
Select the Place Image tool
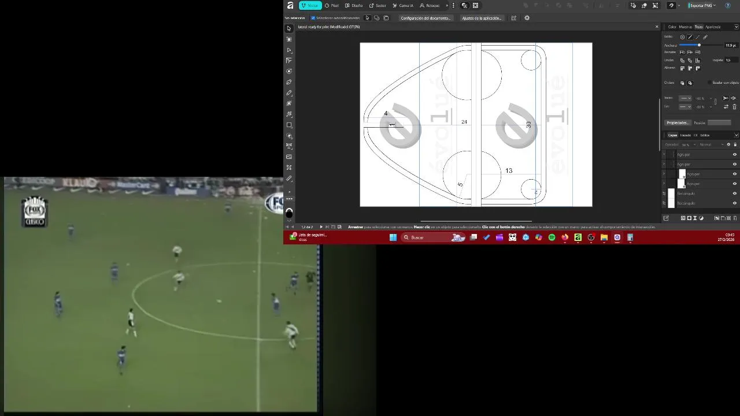click(289, 157)
